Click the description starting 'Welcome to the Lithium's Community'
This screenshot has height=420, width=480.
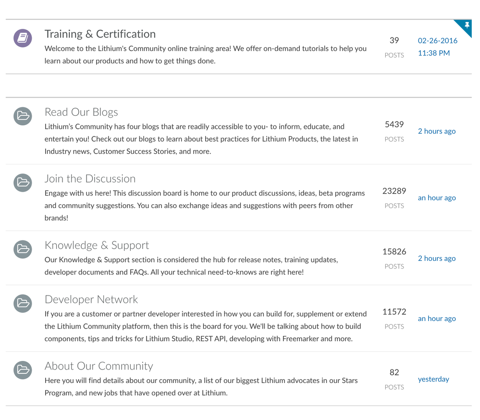click(x=206, y=55)
